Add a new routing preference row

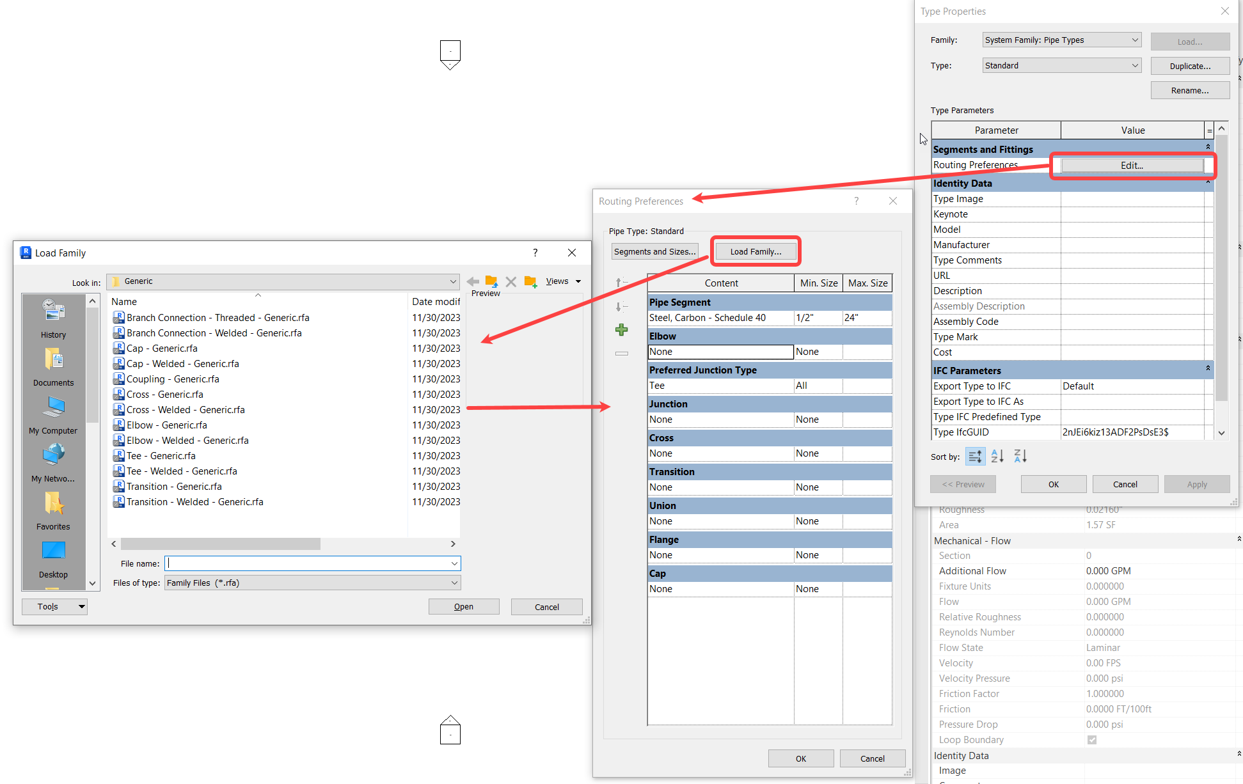621,329
